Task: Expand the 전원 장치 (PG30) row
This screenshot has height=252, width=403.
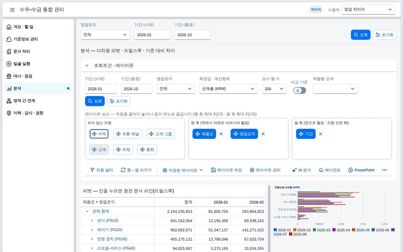Action: pyautogui.click(x=92, y=239)
